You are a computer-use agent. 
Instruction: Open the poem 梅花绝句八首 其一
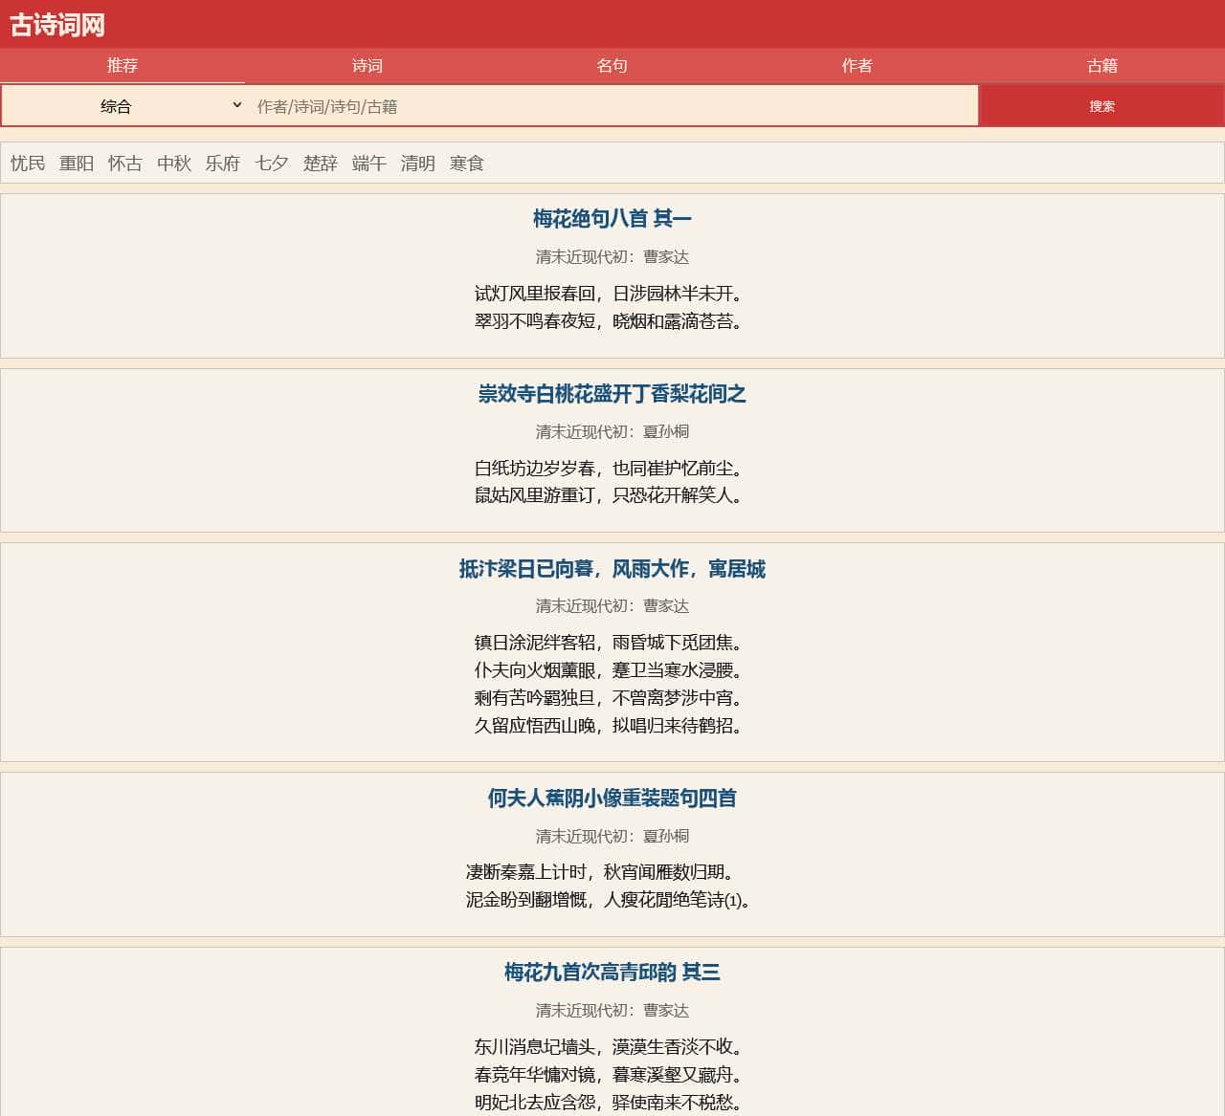pyautogui.click(x=612, y=219)
